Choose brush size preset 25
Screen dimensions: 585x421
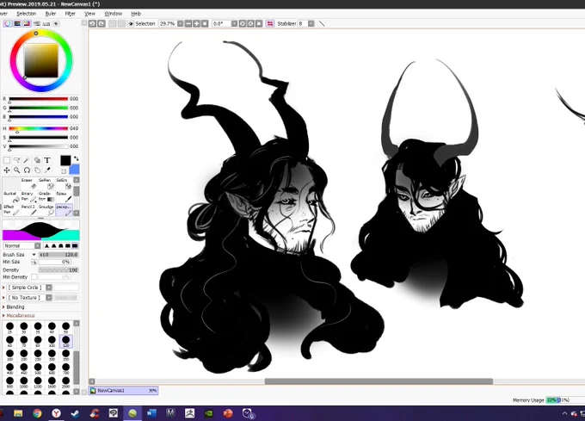point(9,328)
